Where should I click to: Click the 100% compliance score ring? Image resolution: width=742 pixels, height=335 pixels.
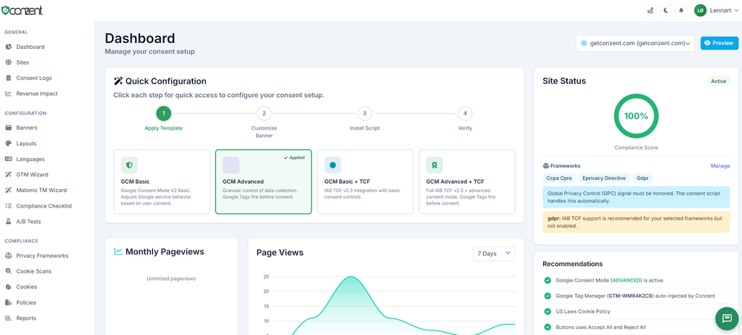(636, 116)
